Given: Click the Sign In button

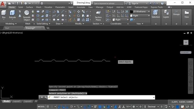Looking at the screenshot, I should point(133,3).
